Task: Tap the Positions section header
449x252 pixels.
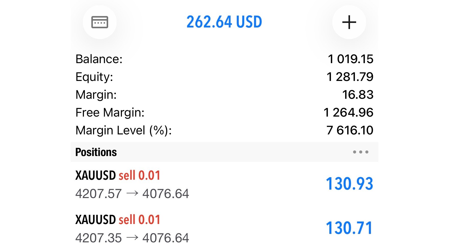Action: coord(224,152)
